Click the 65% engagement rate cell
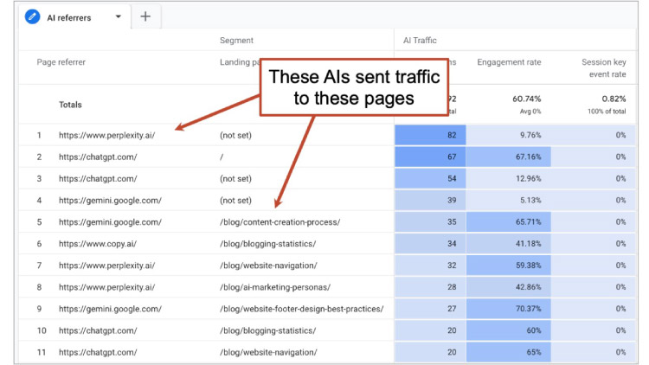Screen dimensions: 649x365 [508, 352]
